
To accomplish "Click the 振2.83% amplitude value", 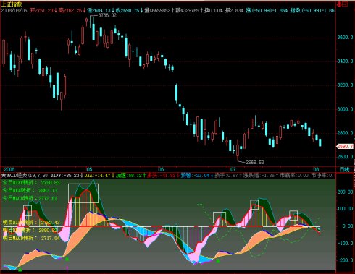I will click(x=235, y=10).
